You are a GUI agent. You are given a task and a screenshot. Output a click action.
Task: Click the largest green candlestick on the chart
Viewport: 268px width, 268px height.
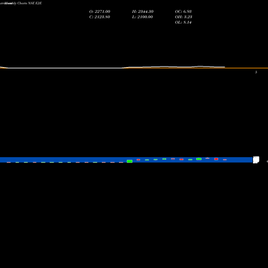point(130,161)
